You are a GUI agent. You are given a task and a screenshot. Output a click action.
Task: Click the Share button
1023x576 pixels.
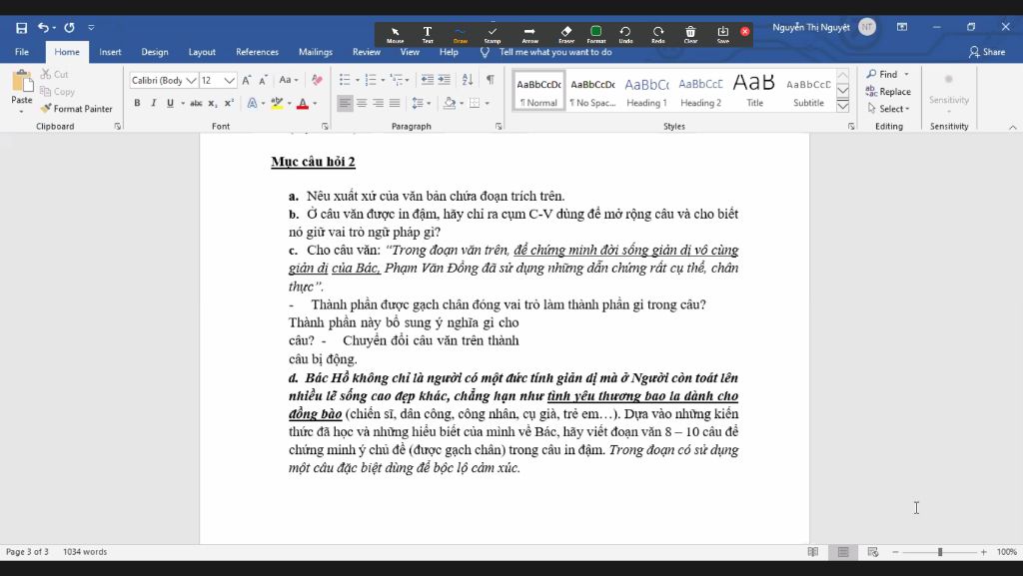tap(986, 52)
